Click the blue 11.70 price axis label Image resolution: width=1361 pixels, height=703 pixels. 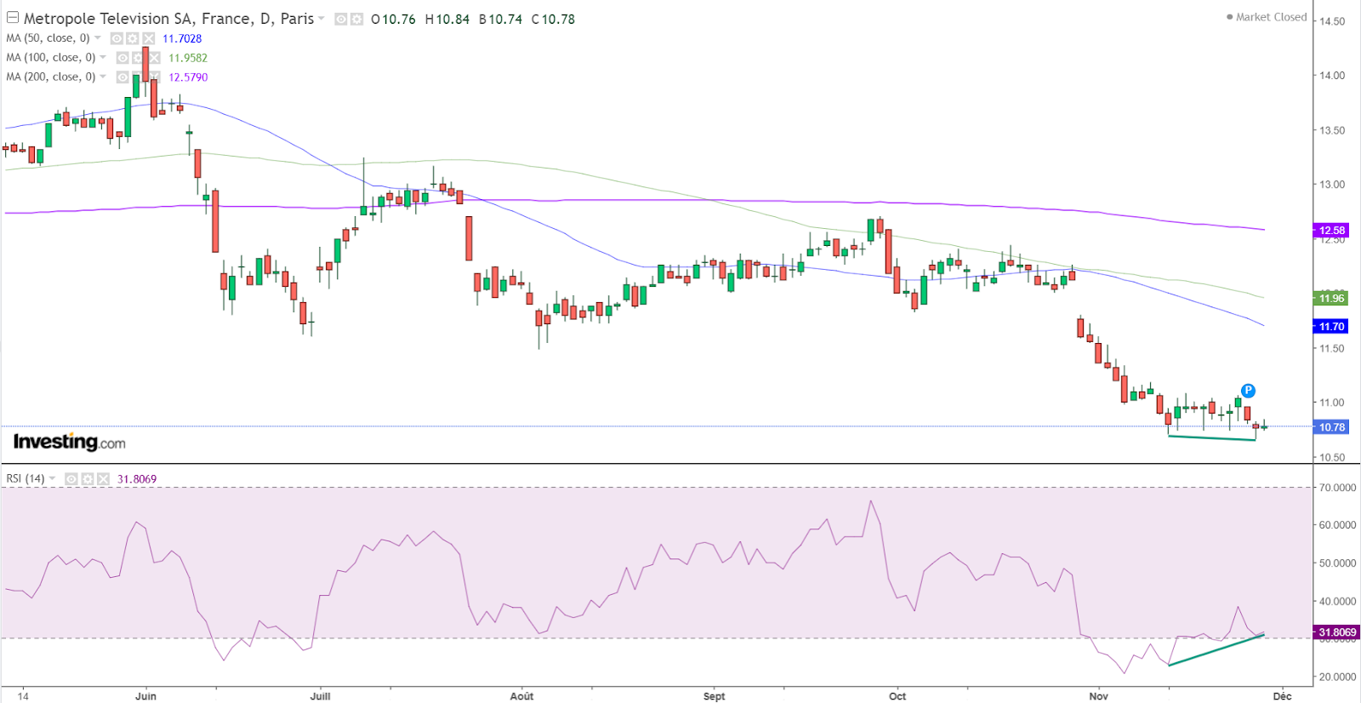[1331, 326]
